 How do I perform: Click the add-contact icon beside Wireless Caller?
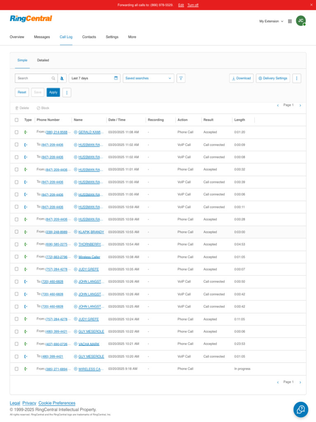76,257
